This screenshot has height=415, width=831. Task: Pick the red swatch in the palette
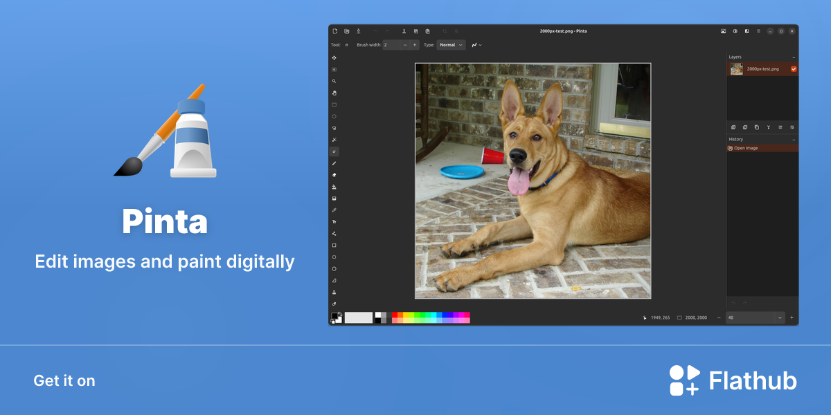[395, 315]
